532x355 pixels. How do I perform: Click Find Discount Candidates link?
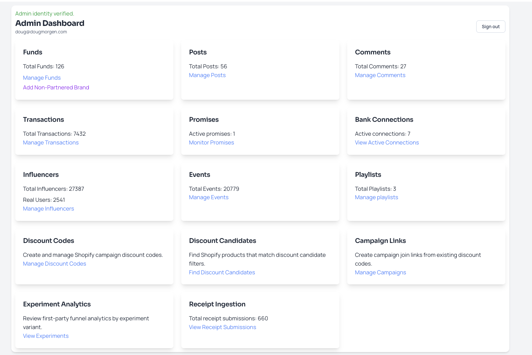click(x=222, y=272)
